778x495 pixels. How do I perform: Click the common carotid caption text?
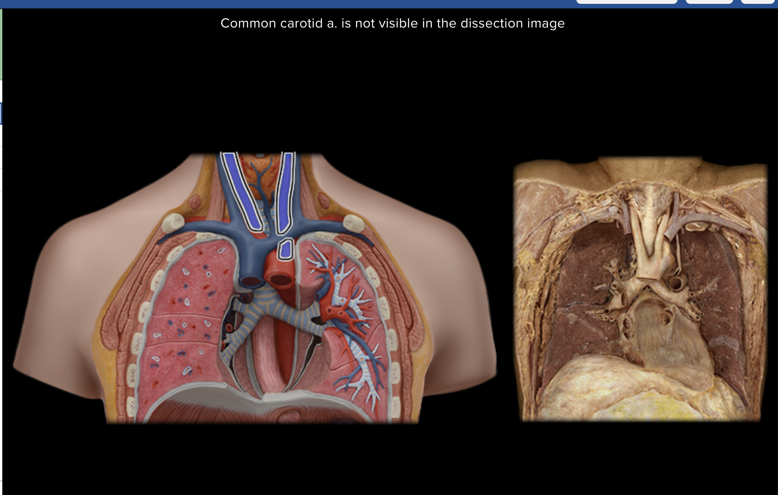(x=392, y=23)
